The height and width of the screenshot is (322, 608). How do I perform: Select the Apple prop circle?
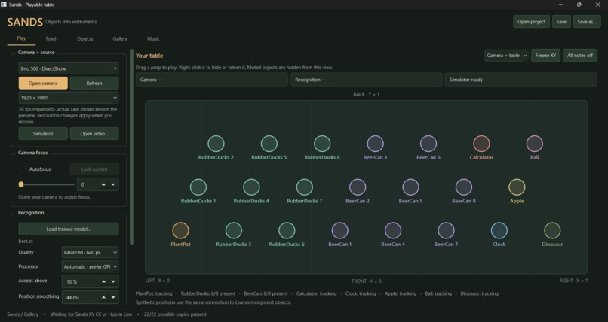[x=517, y=187]
